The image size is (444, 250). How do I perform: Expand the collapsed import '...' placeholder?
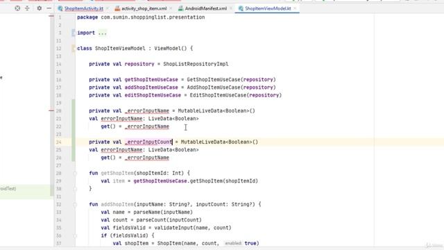[x=102, y=33]
